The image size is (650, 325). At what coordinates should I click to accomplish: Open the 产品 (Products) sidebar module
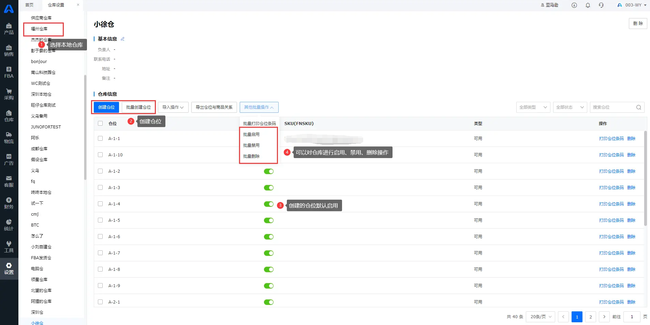(9, 29)
